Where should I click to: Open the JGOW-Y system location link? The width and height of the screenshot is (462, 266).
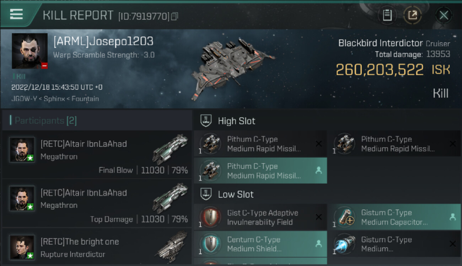coord(26,99)
